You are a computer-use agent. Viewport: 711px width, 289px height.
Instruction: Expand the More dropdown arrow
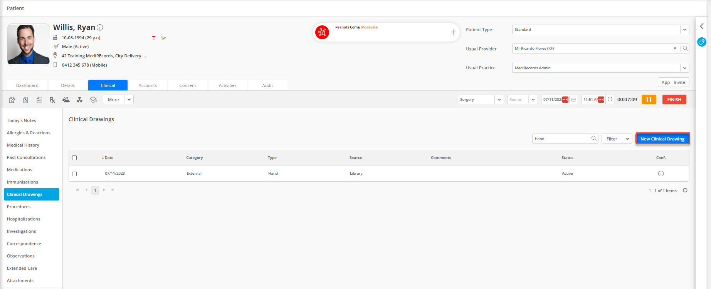[129, 100]
